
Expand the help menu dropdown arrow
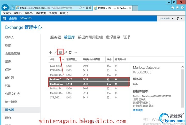click(x=181, y=19)
